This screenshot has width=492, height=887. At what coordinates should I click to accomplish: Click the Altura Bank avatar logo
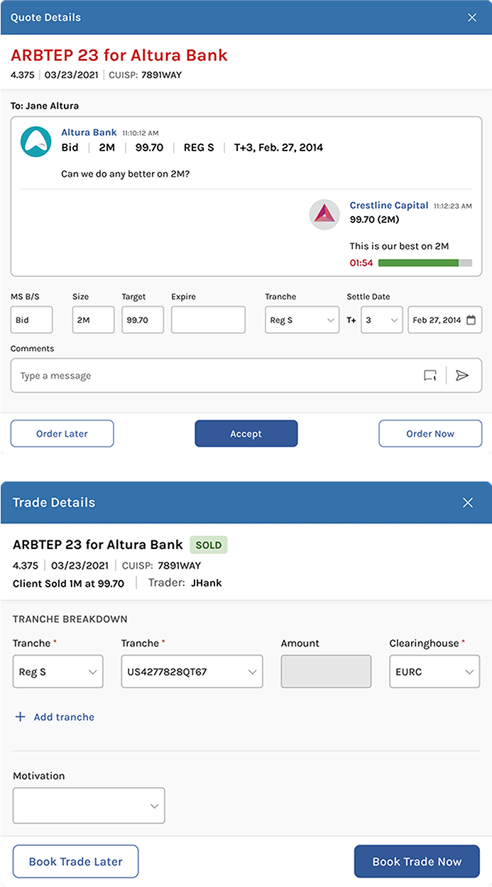point(35,142)
